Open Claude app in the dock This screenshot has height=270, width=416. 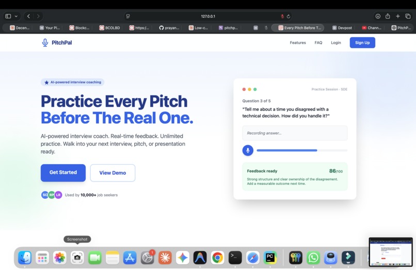pyautogui.click(x=165, y=258)
